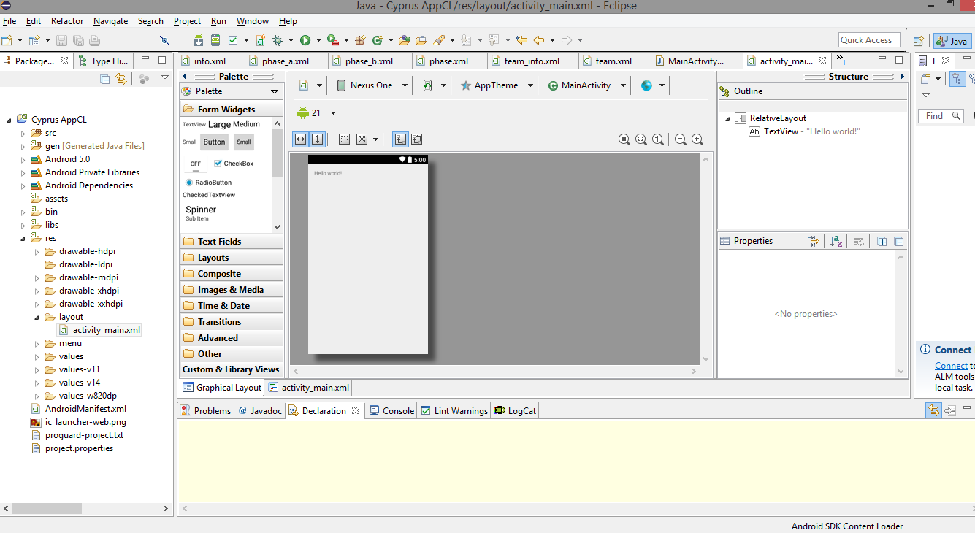Click Collapse All in Package Explorer
975x533 pixels.
(x=104, y=78)
